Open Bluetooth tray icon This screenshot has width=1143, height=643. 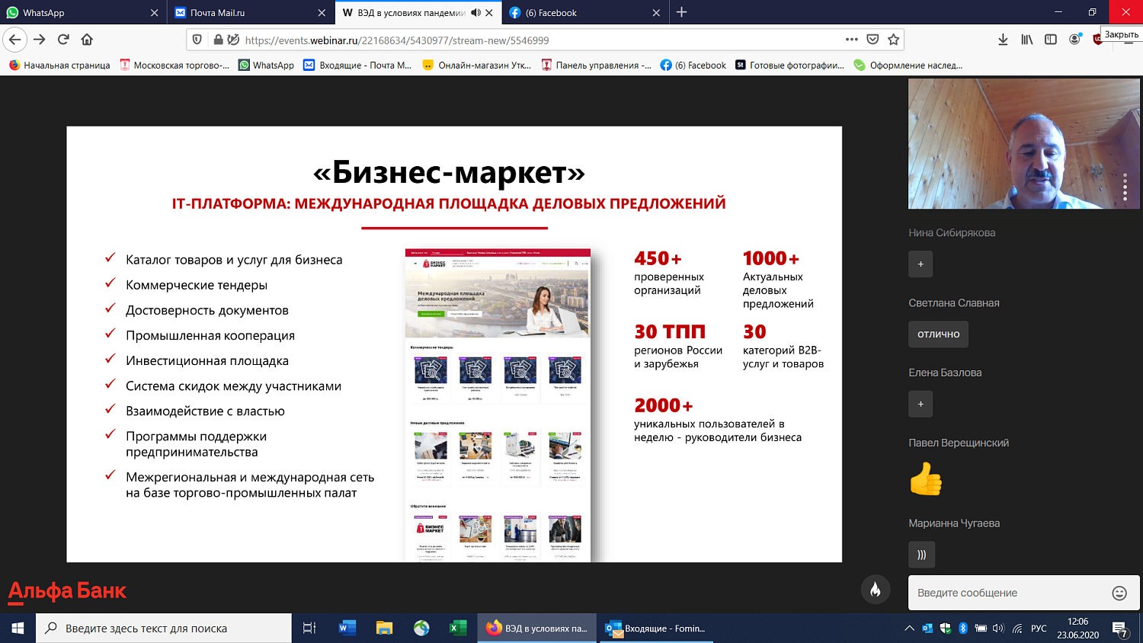click(x=963, y=629)
